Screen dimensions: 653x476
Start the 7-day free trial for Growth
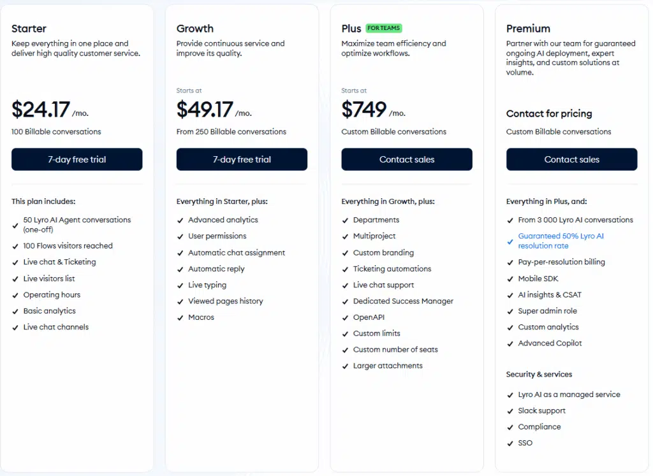click(x=242, y=159)
